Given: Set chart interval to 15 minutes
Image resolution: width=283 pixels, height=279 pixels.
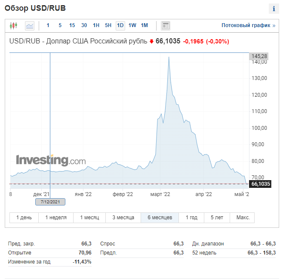Looking at the screenshot, I should (x=72, y=25).
